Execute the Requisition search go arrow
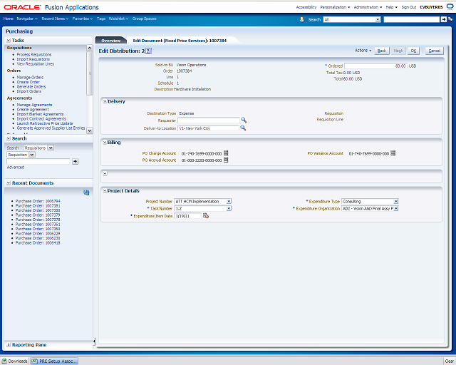The height and width of the screenshot is (365, 456). [x=75, y=161]
